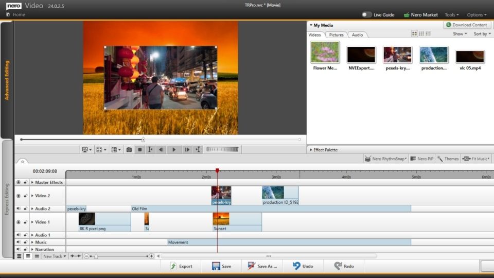Expand the Effect Palette panel
Image resolution: width=494 pixels, height=278 pixels.
coord(310,150)
